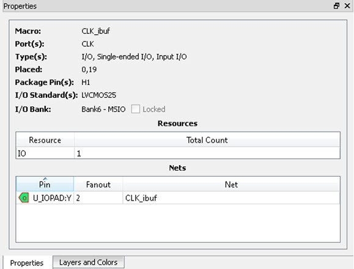Screen dimensions: 354x269
Task: Sort nets by the Pin column header
Action: (45, 184)
